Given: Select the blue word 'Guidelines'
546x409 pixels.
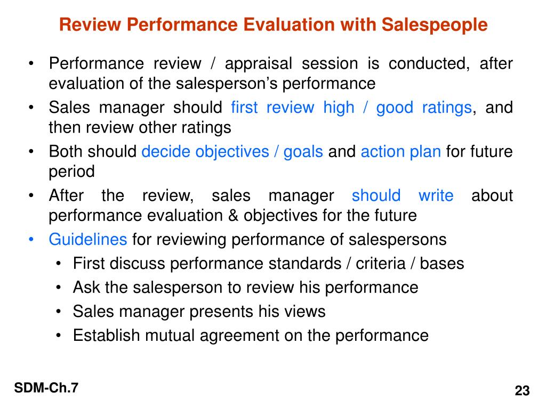Looking at the screenshot, I should 88,239.
